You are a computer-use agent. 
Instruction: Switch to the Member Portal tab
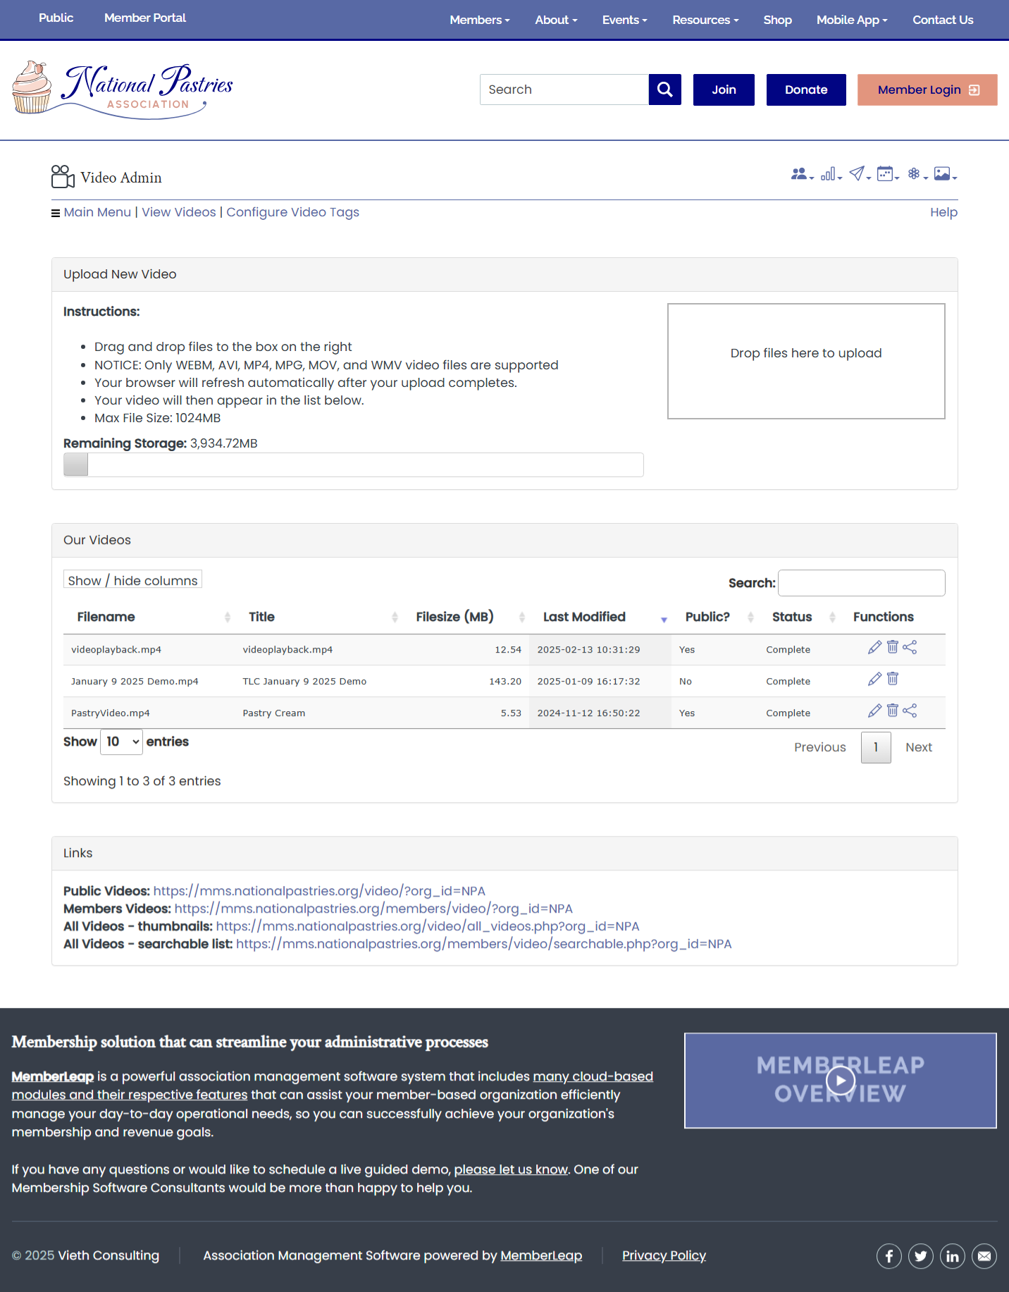145,18
